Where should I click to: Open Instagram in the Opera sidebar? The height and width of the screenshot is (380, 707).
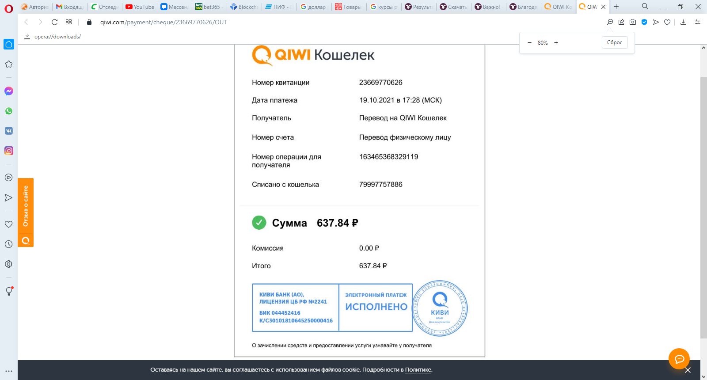click(x=9, y=151)
